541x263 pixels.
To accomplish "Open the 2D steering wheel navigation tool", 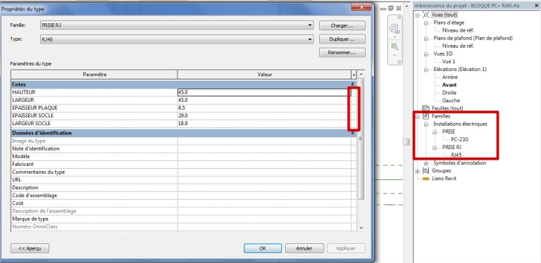I will pyautogui.click(x=394, y=30).
